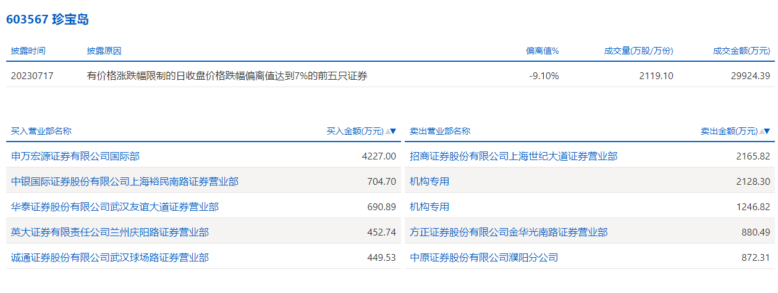
Task: Click ascending sort arrow for 买入金额
Action: [x=388, y=131]
